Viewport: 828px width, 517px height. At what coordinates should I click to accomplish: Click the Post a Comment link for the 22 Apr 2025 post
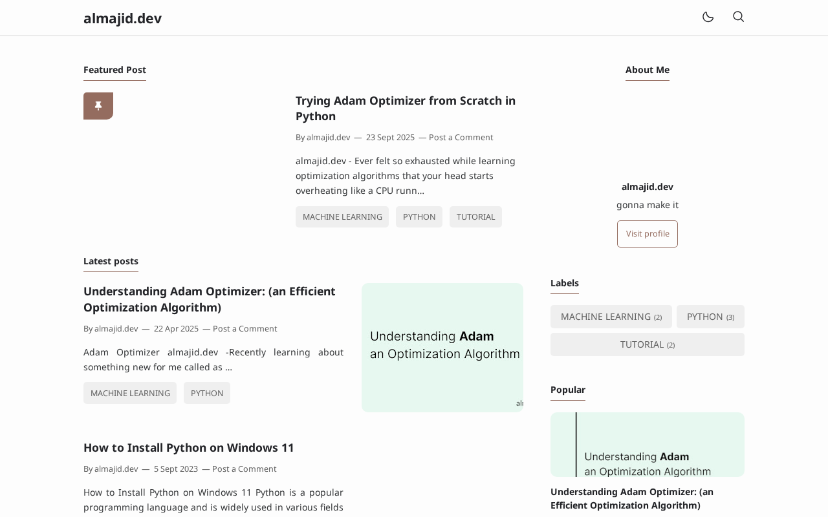245,329
